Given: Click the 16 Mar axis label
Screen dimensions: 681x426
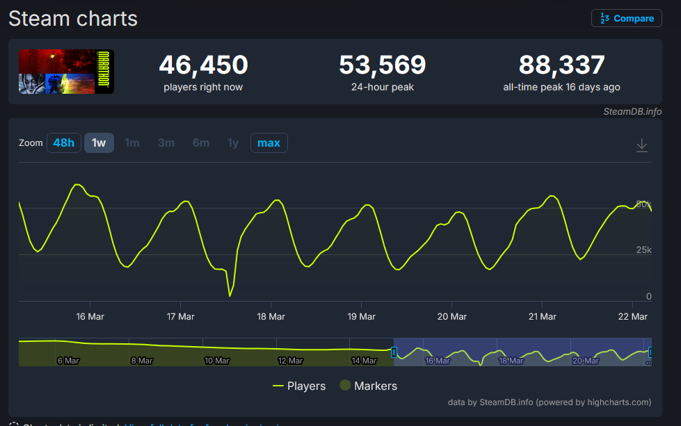Looking at the screenshot, I should click(90, 317).
